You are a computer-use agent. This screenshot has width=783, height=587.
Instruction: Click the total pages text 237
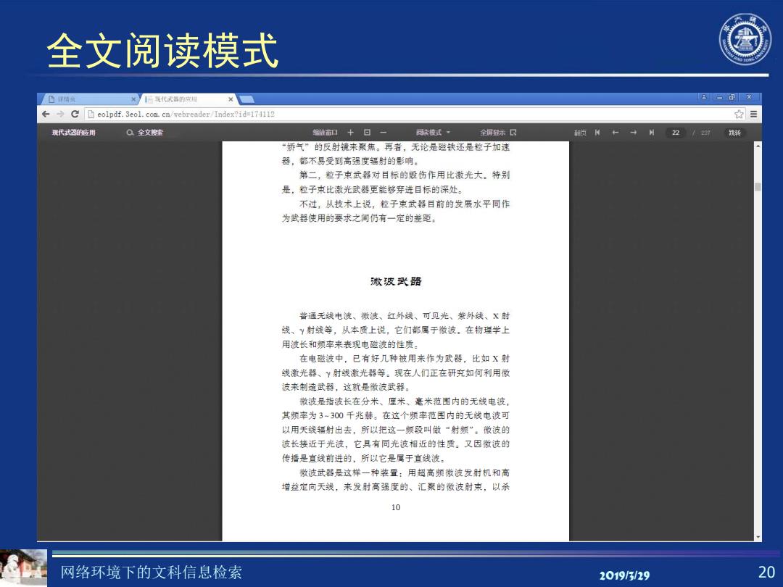705,133
